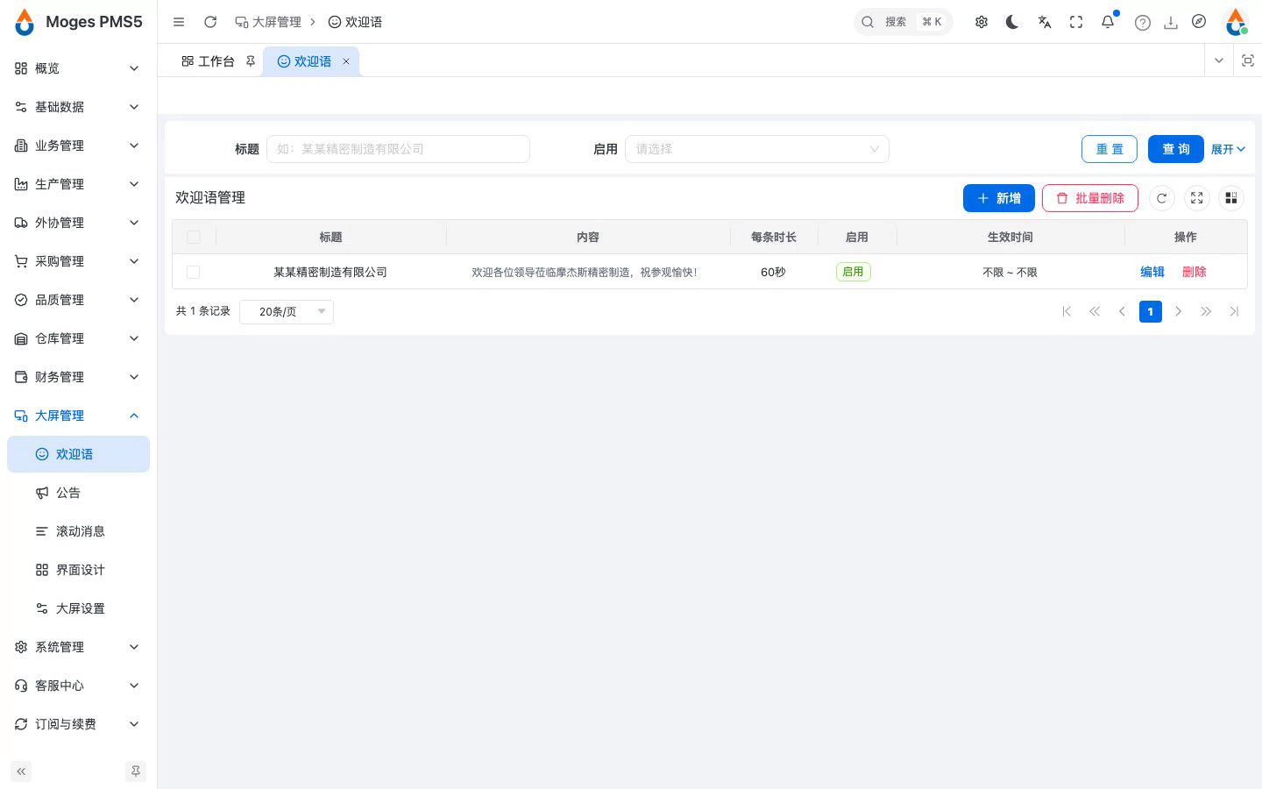Open column settings grid icon
The height and width of the screenshot is (789, 1262).
coord(1231,198)
